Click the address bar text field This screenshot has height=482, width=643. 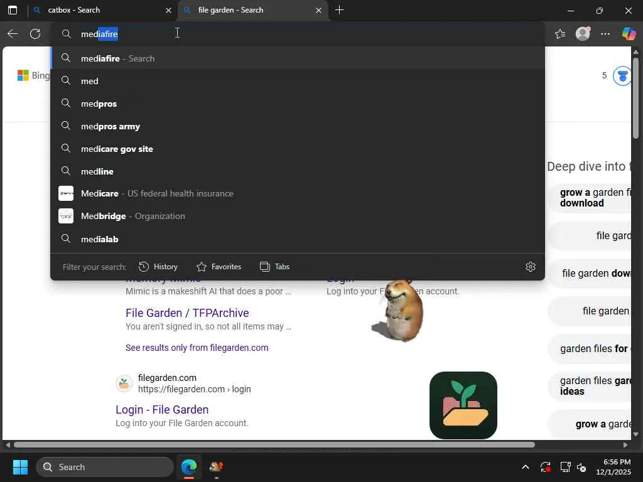point(298,34)
